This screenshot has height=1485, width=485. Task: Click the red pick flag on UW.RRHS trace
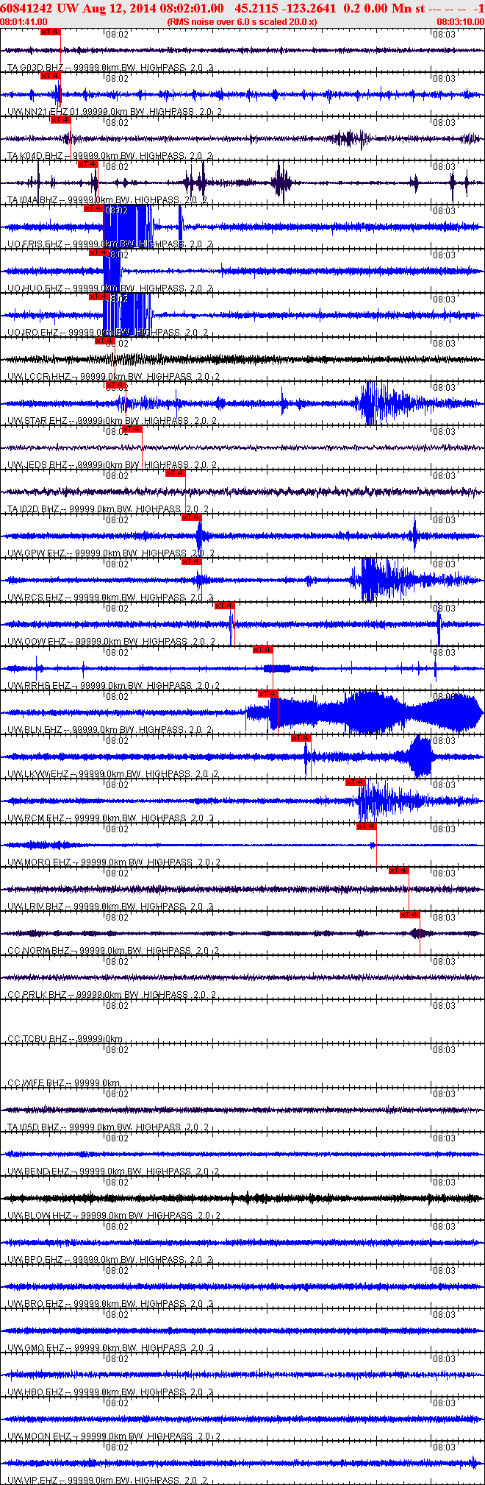tap(262, 650)
